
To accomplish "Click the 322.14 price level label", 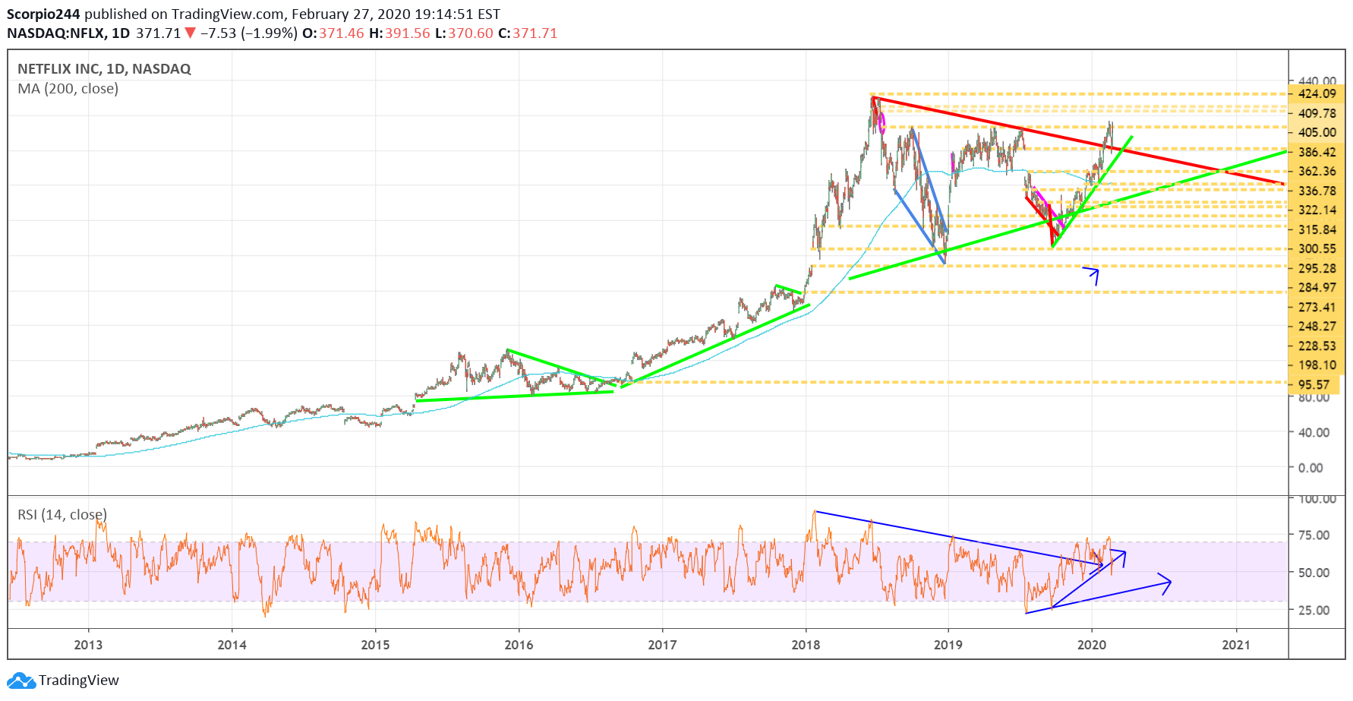I will [x=1317, y=210].
